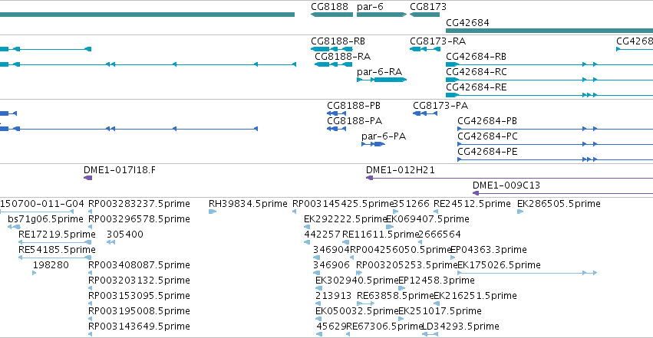Click EST 150700-011-G04
The width and height of the screenshot is (653, 338).
37,212
